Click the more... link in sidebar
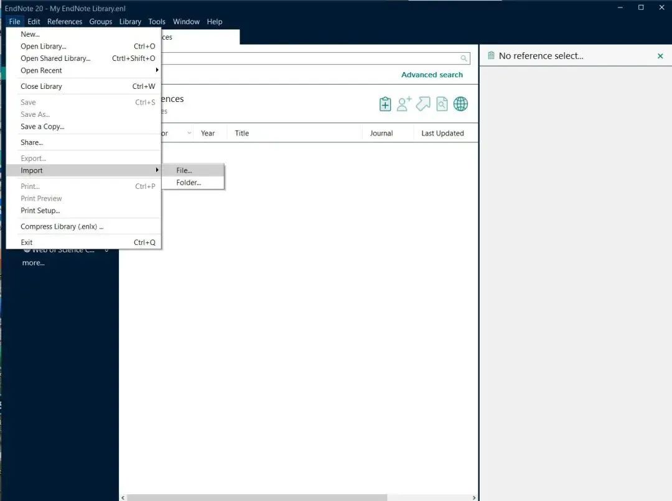The width and height of the screenshot is (672, 501). click(x=34, y=263)
